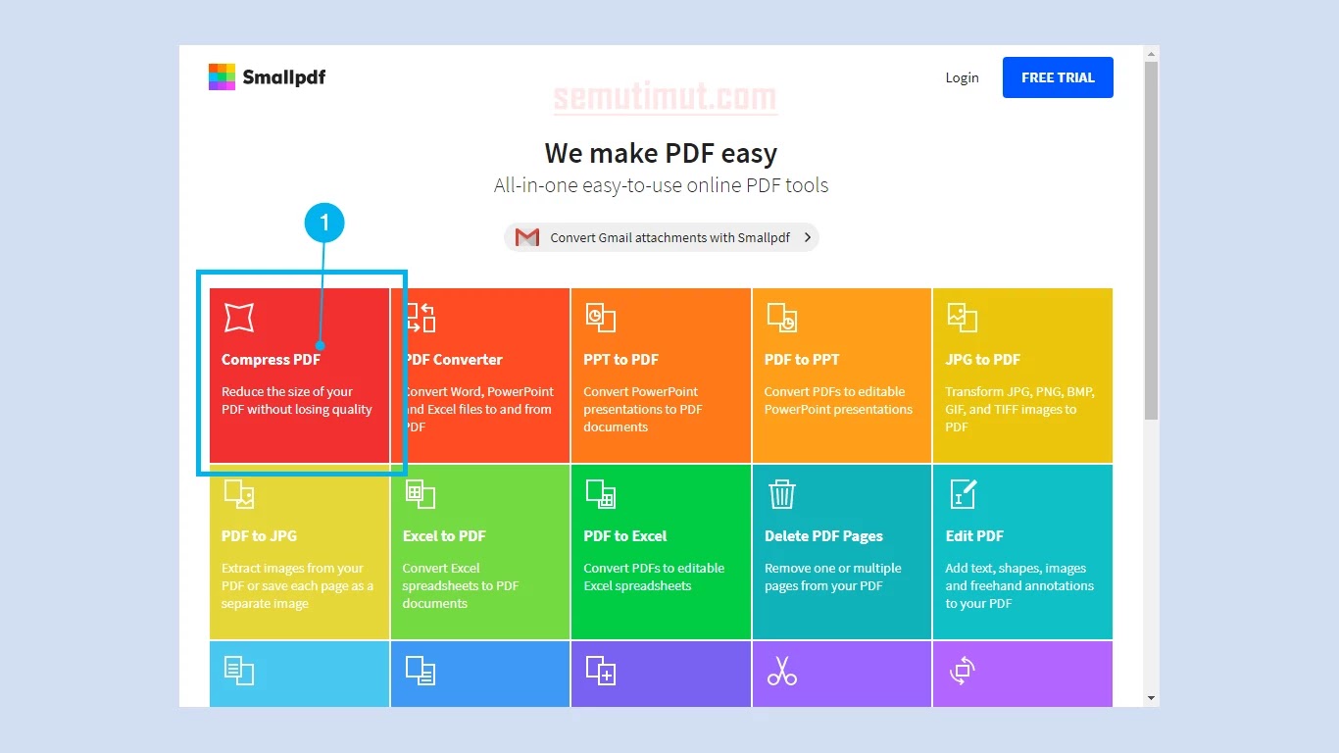Click 'Convert PDFs to editable Excel spreadsheets' text
Viewport: 1339px width, 753px height.
pos(654,577)
